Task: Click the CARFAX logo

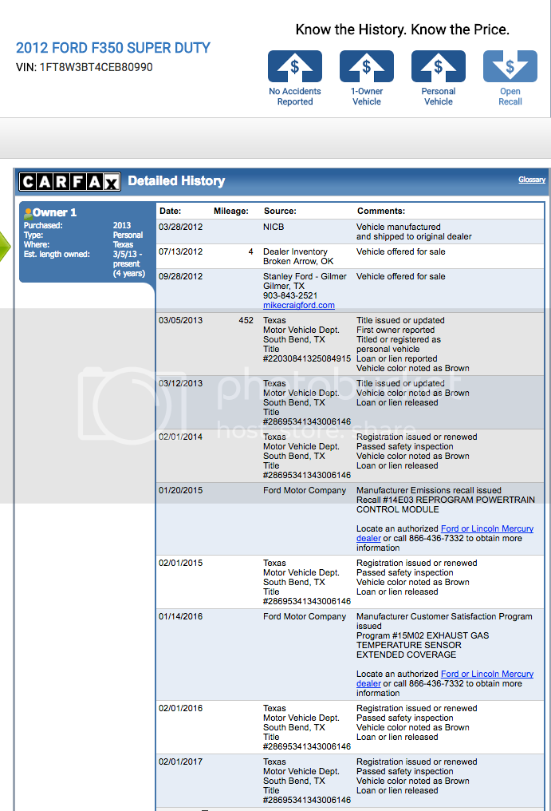Action: click(70, 181)
